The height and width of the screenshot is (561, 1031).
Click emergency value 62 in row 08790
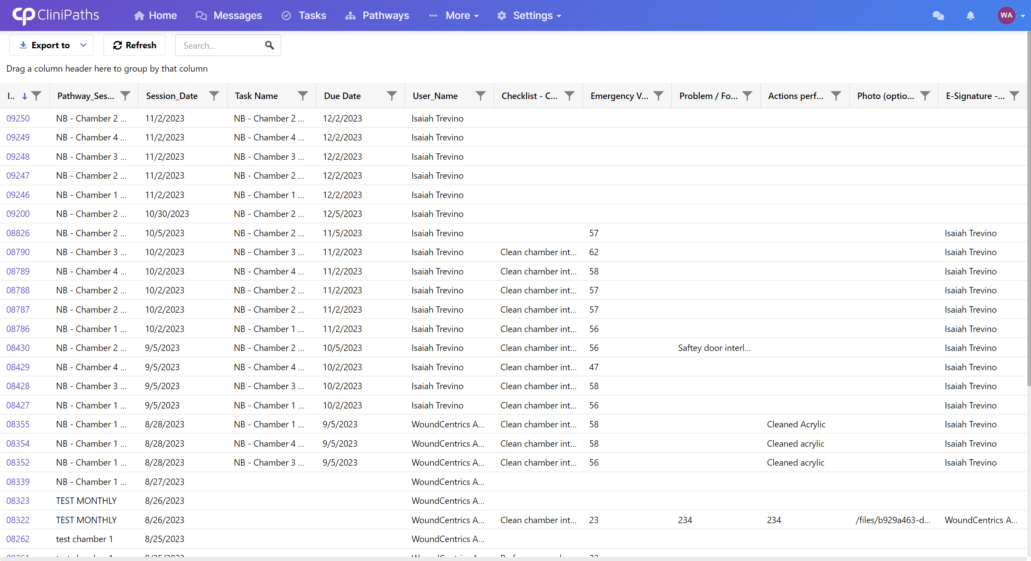pos(594,252)
